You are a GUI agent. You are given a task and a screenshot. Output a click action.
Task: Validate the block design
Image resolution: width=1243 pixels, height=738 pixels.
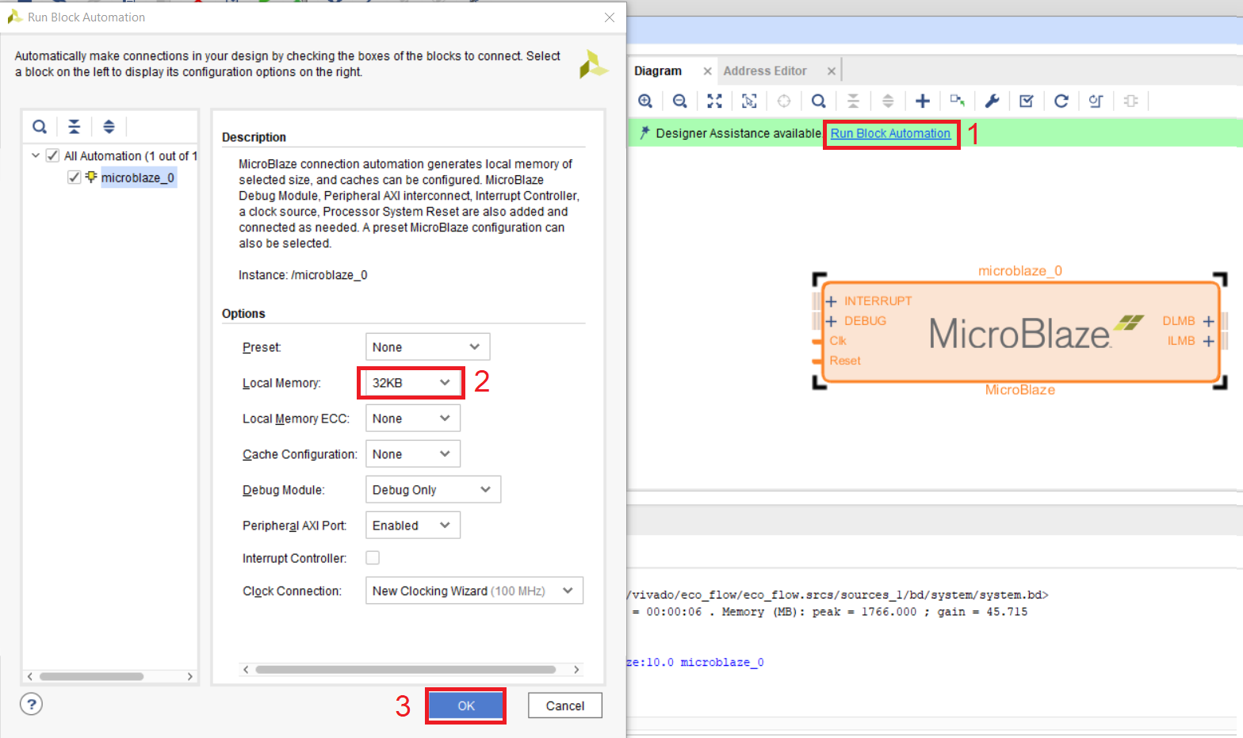(1027, 101)
